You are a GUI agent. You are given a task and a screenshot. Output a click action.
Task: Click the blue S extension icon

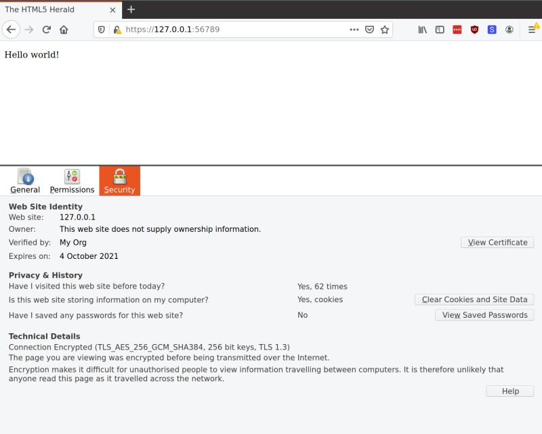[492, 29]
